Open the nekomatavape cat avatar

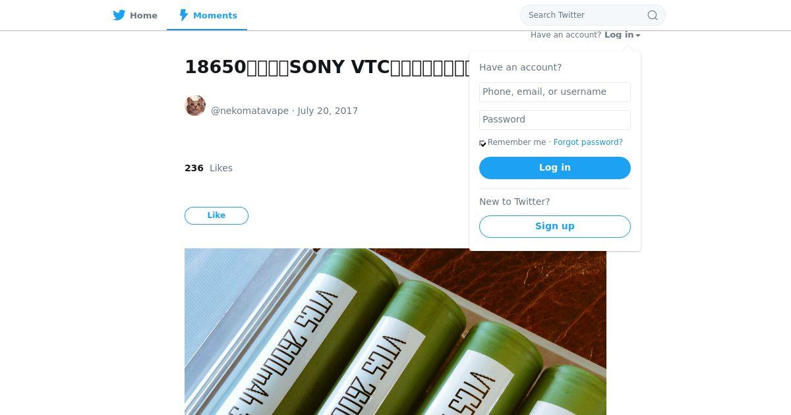[x=195, y=105]
